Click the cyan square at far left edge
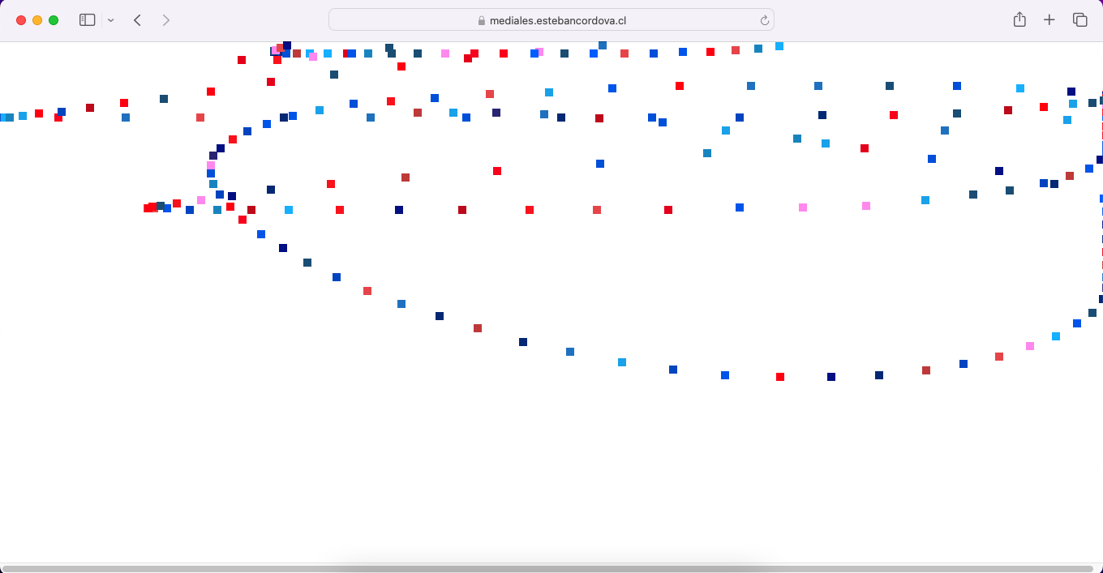 coord(2,118)
